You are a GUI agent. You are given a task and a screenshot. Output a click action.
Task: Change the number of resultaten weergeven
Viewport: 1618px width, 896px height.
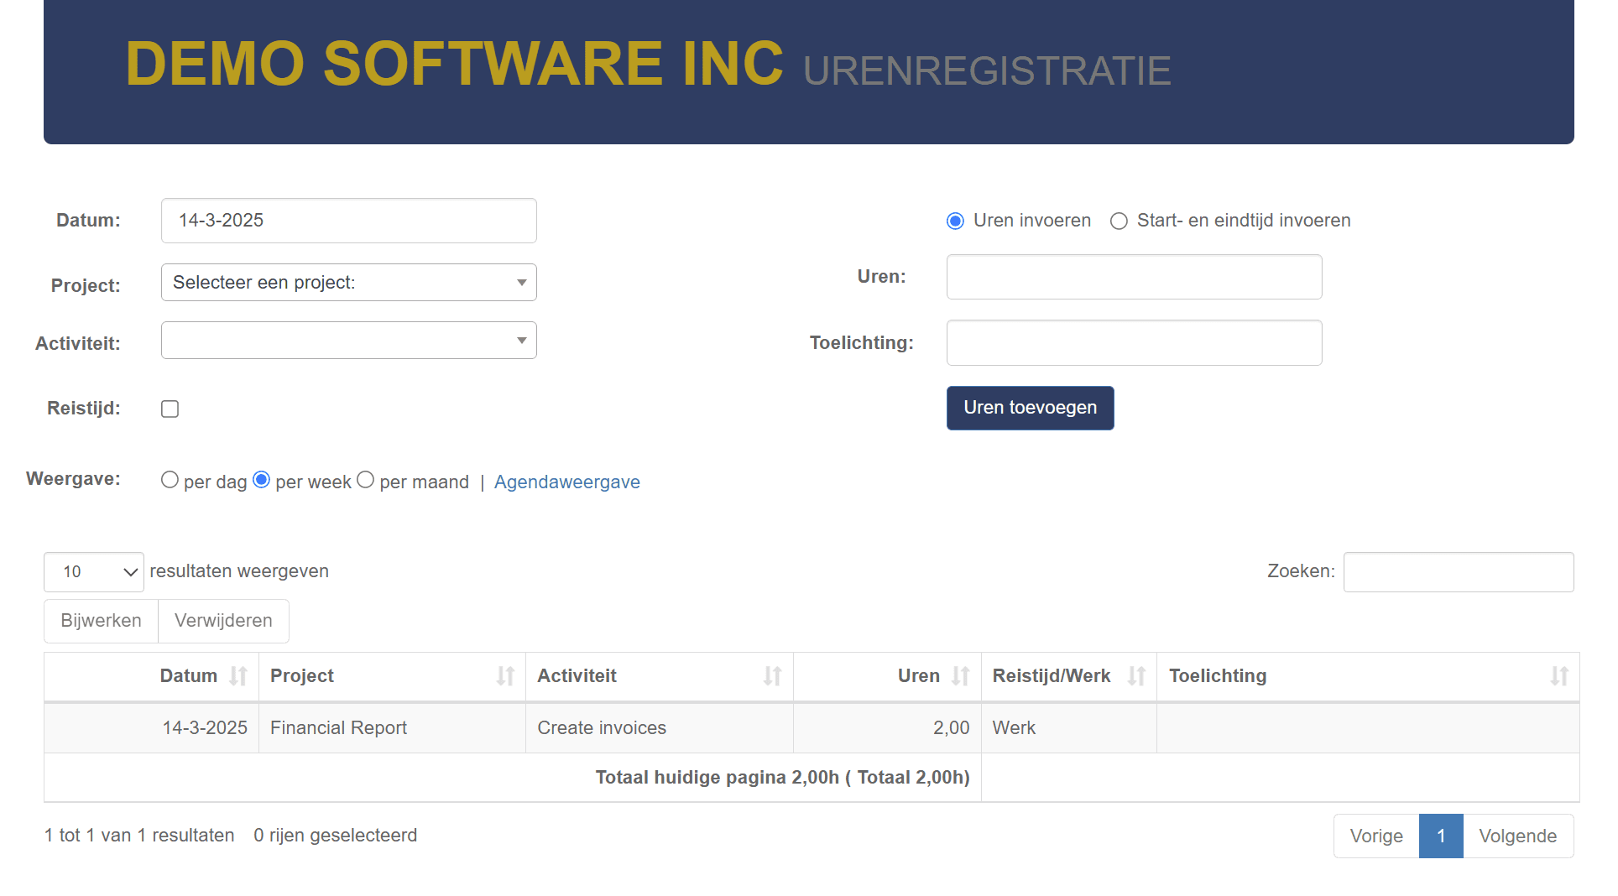(x=93, y=571)
